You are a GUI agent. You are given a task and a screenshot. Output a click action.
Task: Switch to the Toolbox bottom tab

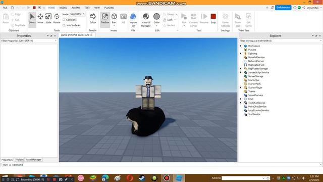(19, 160)
